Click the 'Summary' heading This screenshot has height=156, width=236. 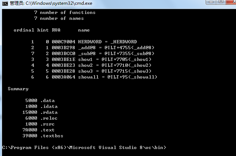18,89
